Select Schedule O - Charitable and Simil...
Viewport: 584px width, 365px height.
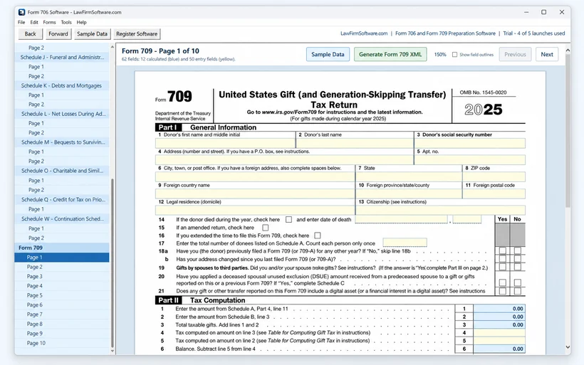click(x=62, y=171)
